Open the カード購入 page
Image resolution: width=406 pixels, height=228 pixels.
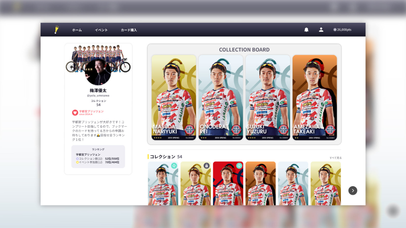point(129,30)
